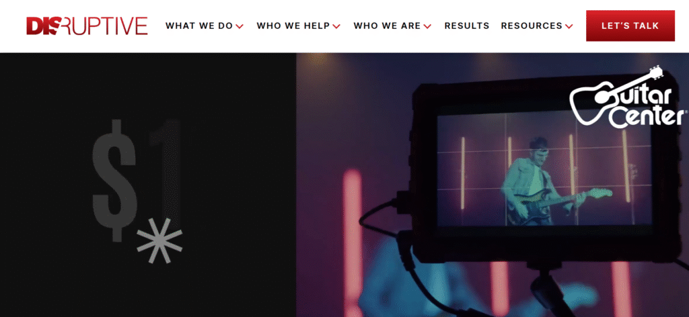Click the electric guitar body on the monitor
The width and height of the screenshot is (689, 317).
pyautogui.click(x=528, y=207)
